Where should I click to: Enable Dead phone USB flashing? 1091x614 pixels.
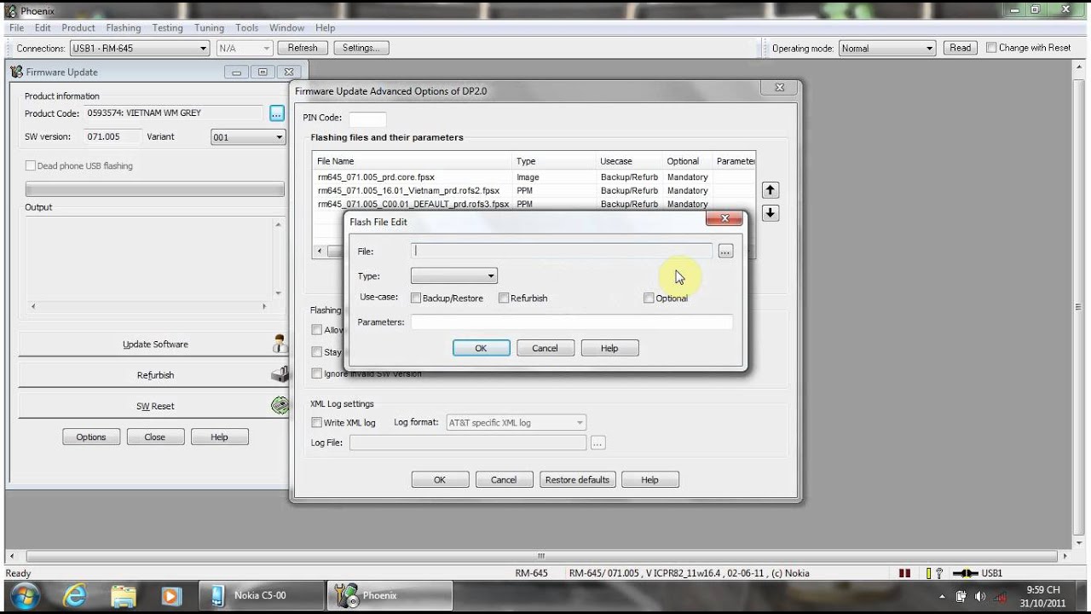point(31,165)
